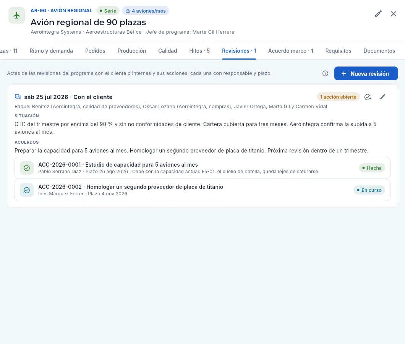Click the check icon of ACC-2026-0001
The width and height of the screenshot is (405, 344).
[27, 168]
